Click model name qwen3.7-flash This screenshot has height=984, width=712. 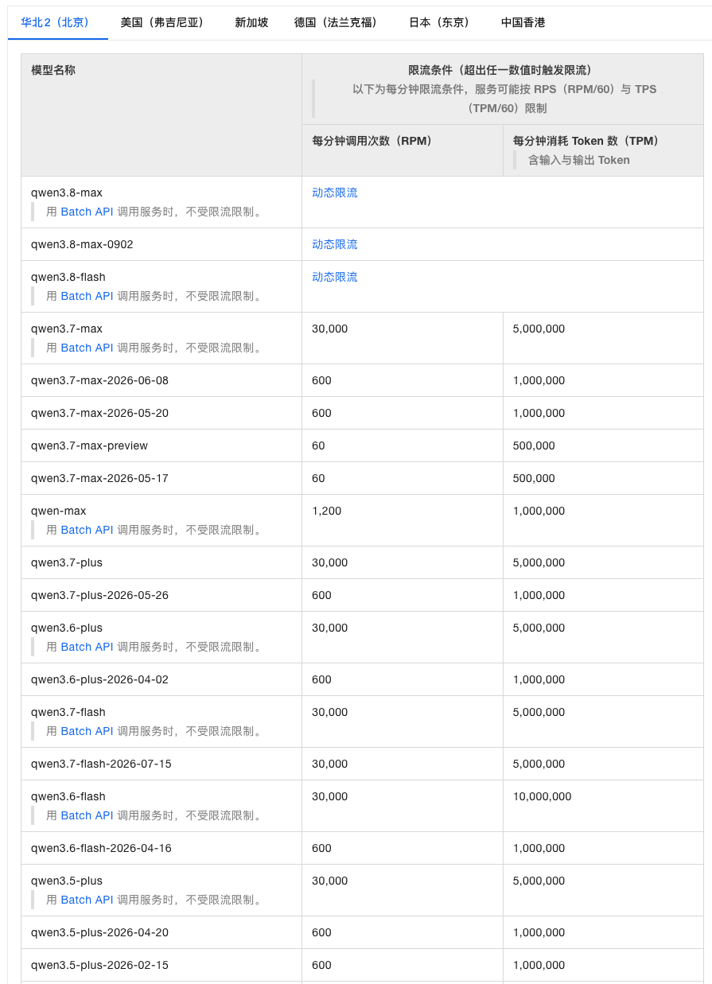(68, 712)
